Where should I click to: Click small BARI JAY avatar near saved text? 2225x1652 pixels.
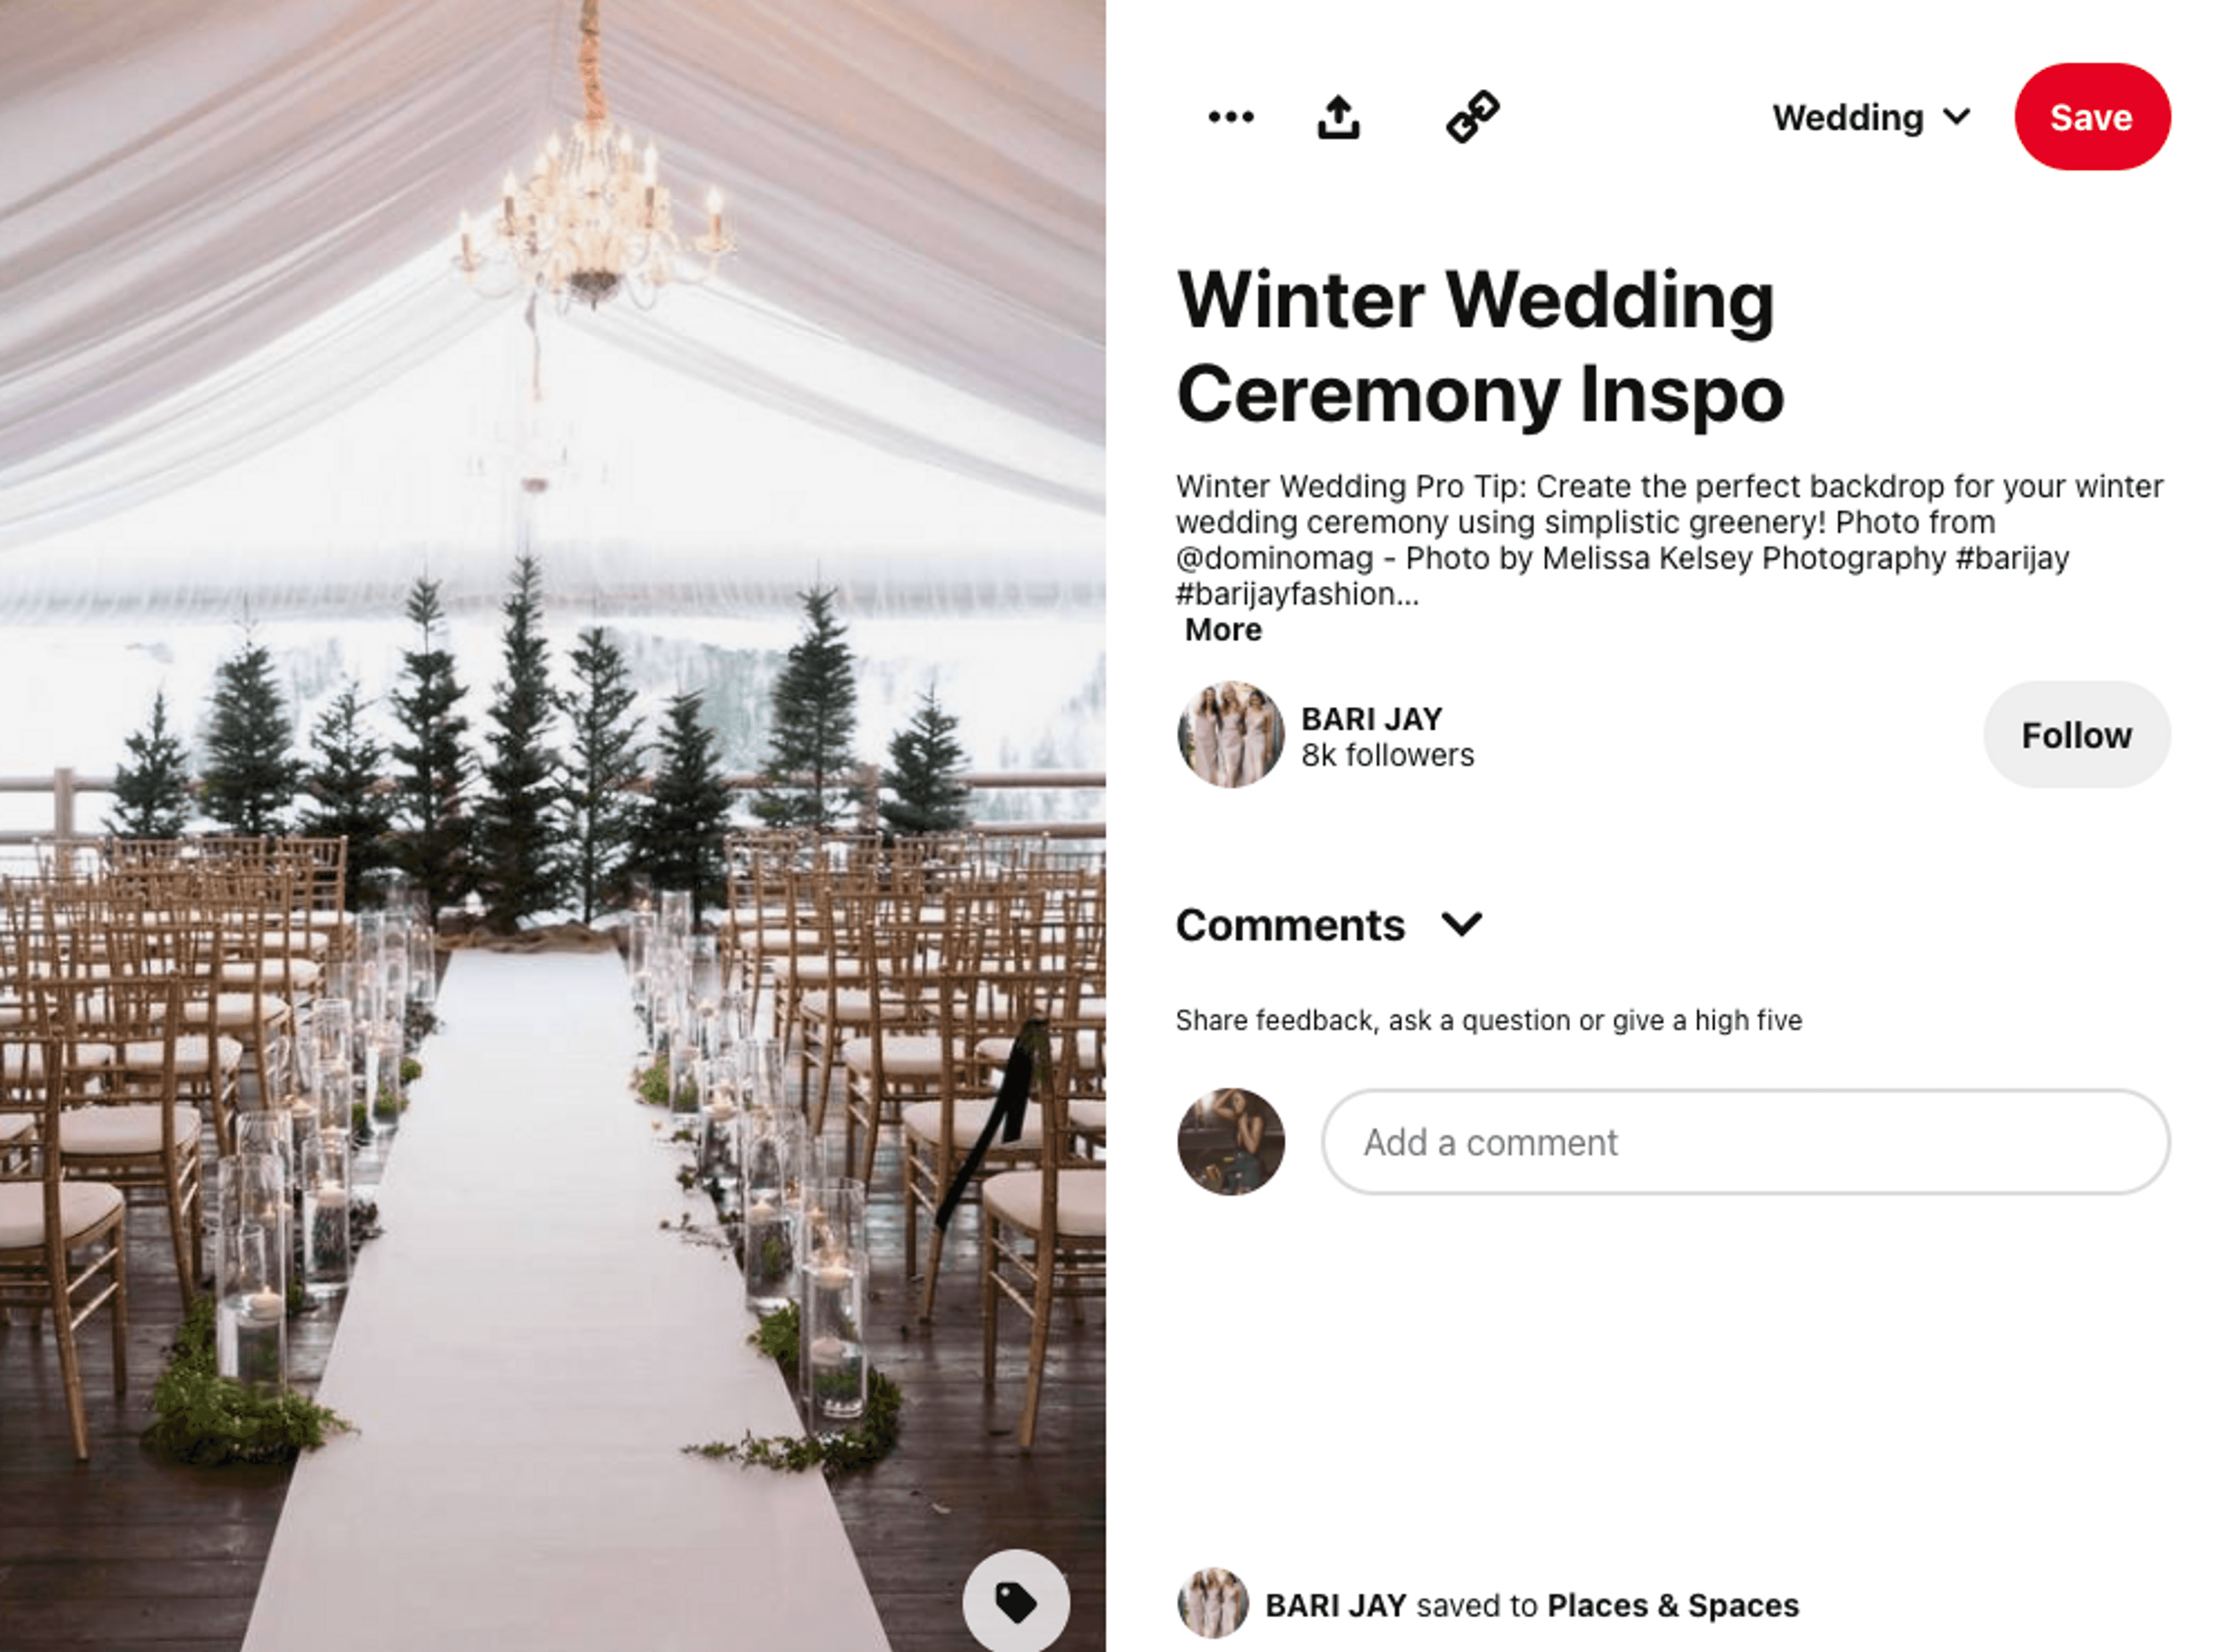pos(1212,1604)
